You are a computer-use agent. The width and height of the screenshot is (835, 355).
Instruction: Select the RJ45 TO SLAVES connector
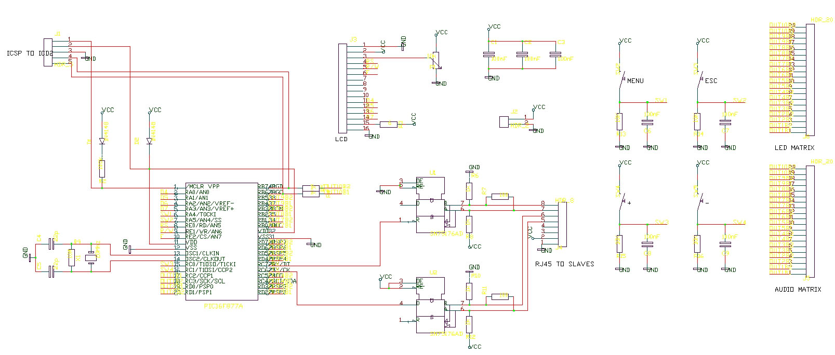point(562,224)
